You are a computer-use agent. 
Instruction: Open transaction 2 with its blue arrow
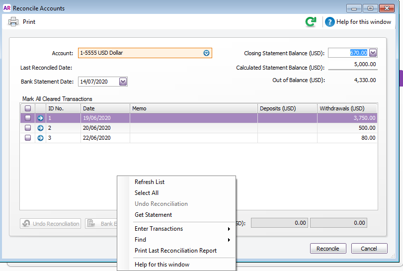(41, 128)
